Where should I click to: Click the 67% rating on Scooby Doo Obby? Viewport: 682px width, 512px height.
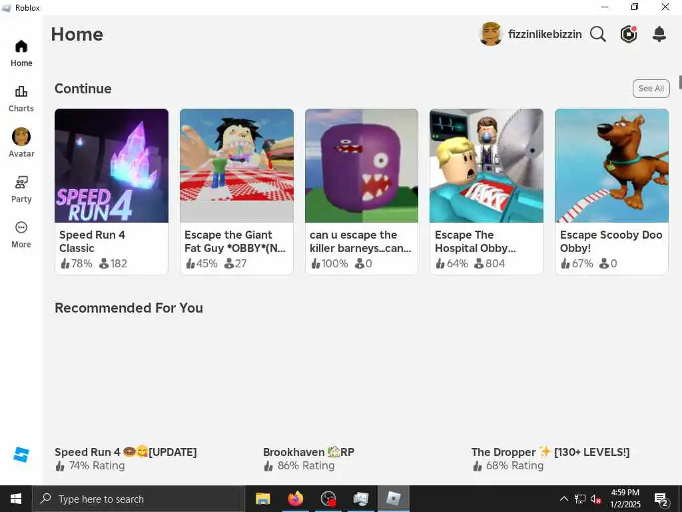577,263
